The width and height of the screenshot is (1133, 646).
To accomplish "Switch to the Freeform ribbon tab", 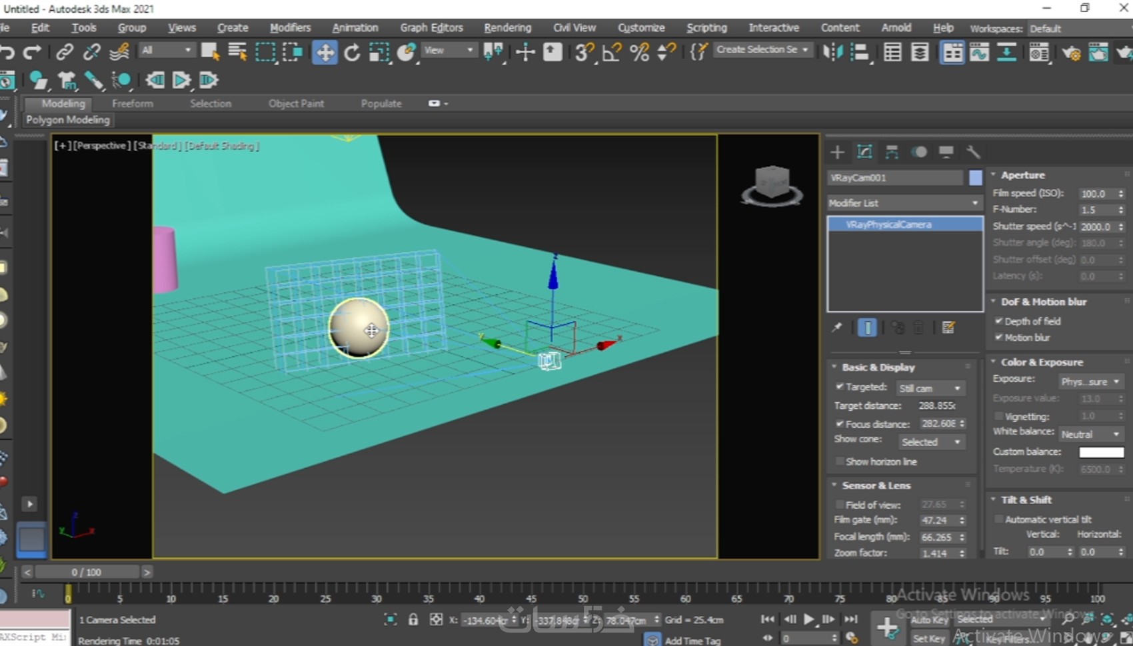I will pos(132,104).
